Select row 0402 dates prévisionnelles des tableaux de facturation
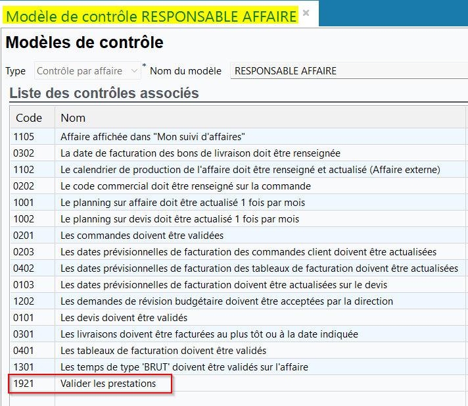 238,268
